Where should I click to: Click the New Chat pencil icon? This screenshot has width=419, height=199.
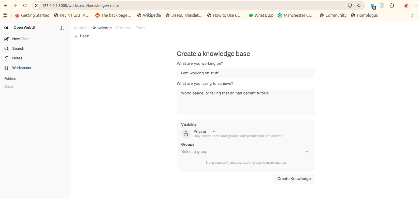tap(7, 39)
